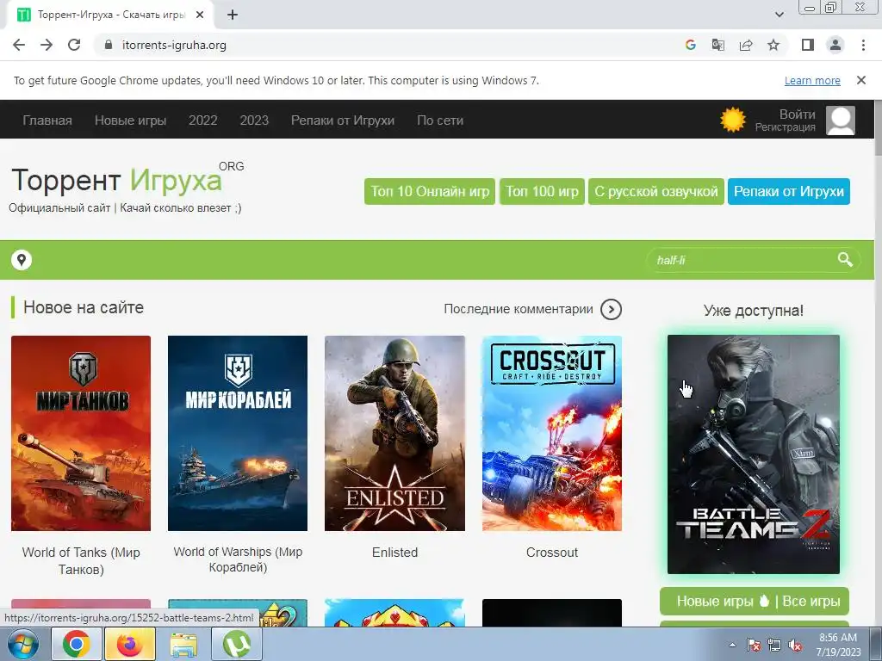Open Windows Explorer from the taskbar

pyautogui.click(x=183, y=644)
